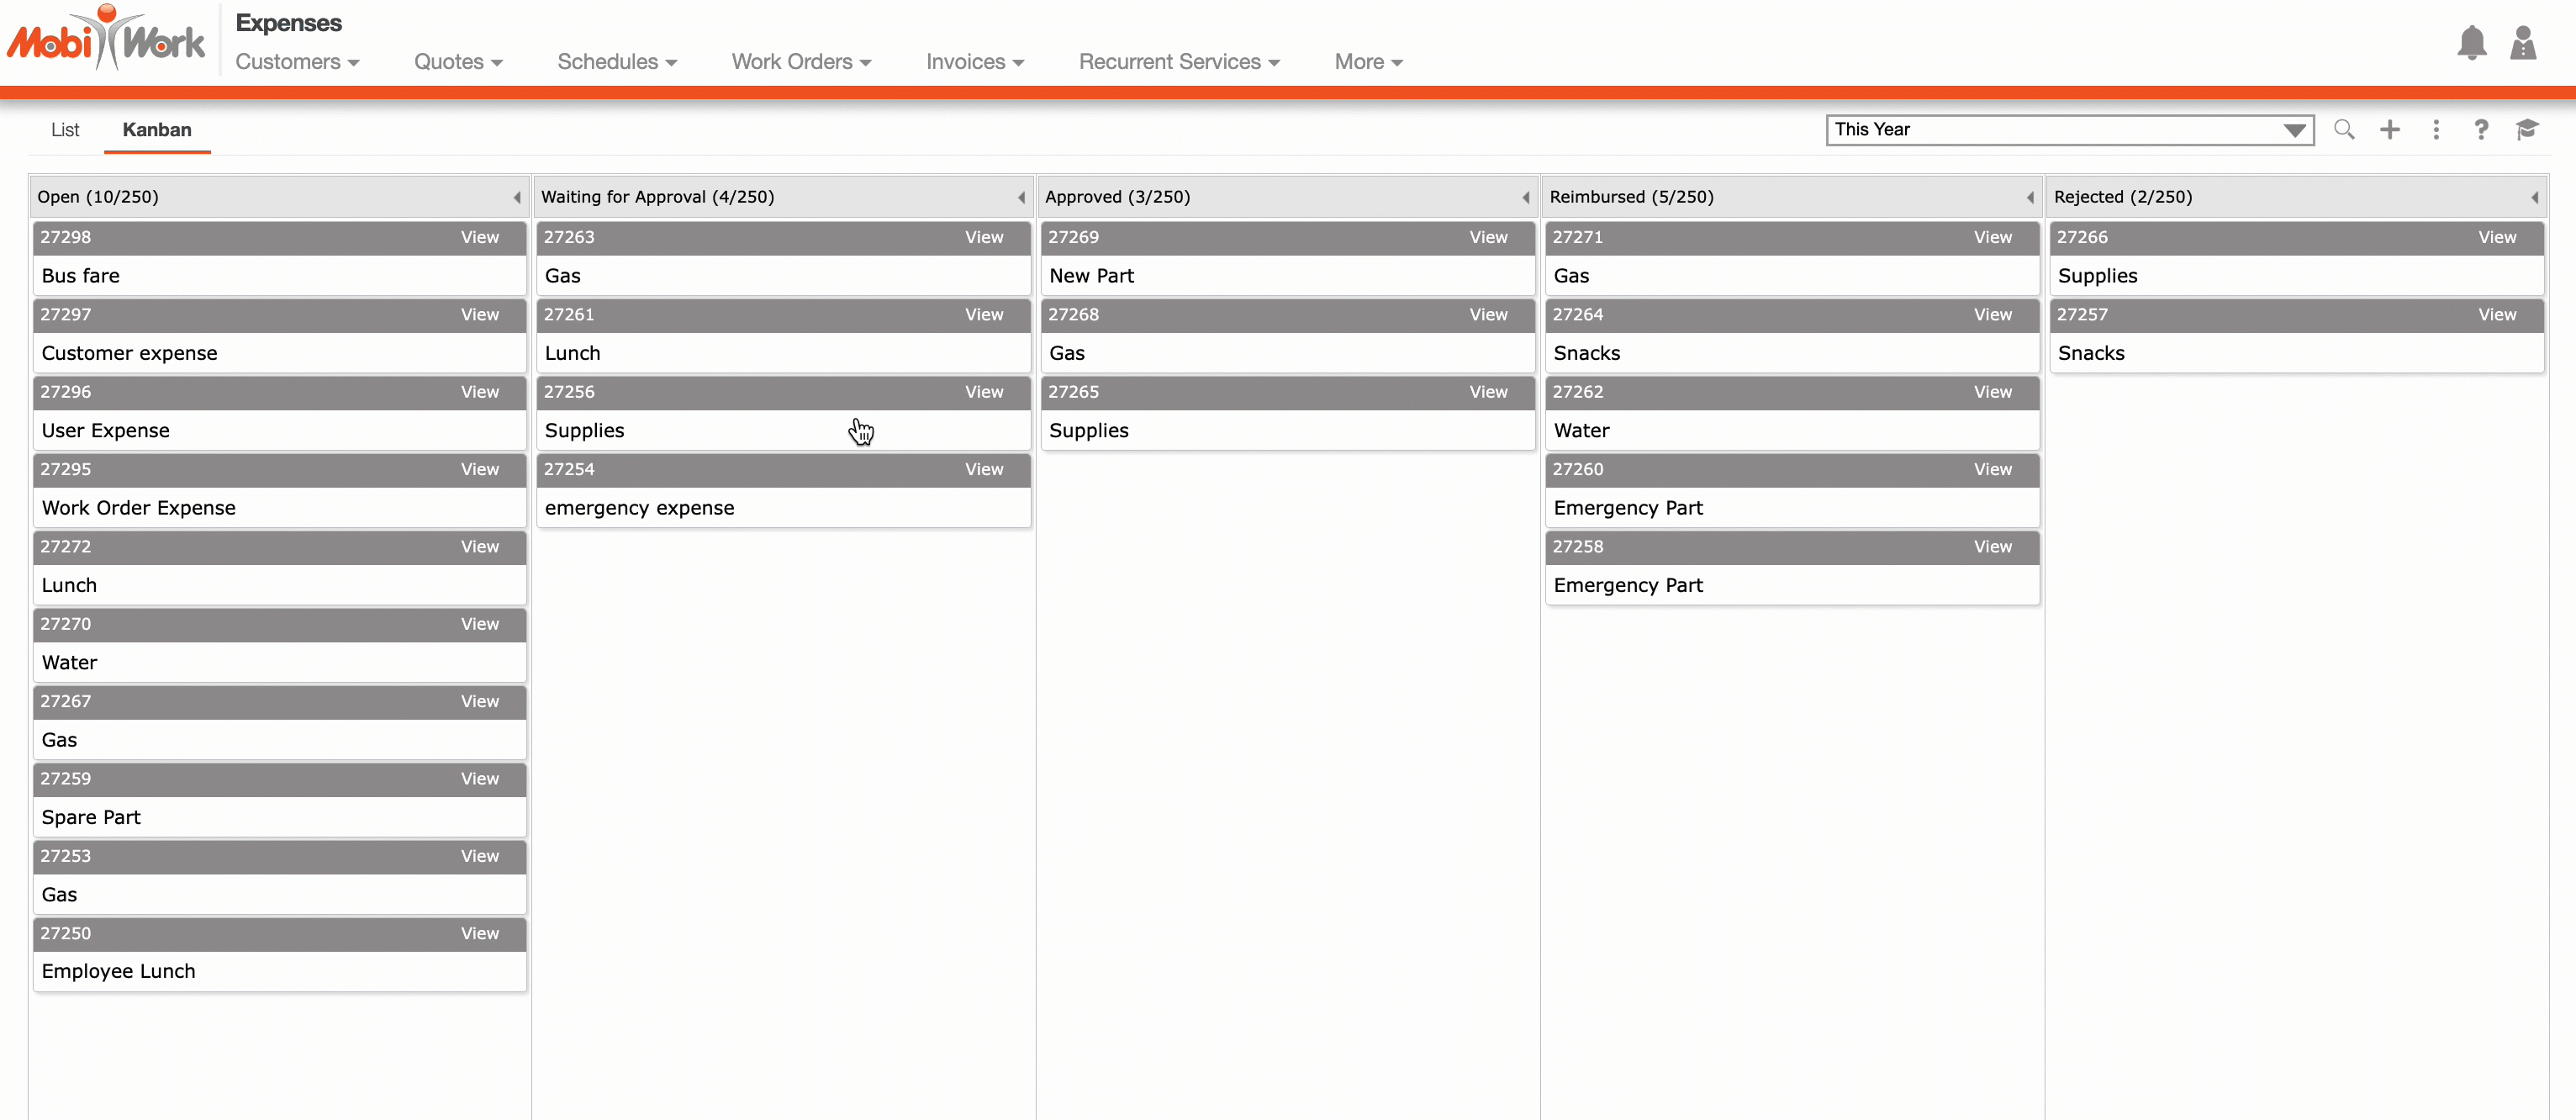The height and width of the screenshot is (1120, 2576).
Task: Open the This Year date filter dropdown
Action: point(2069,130)
